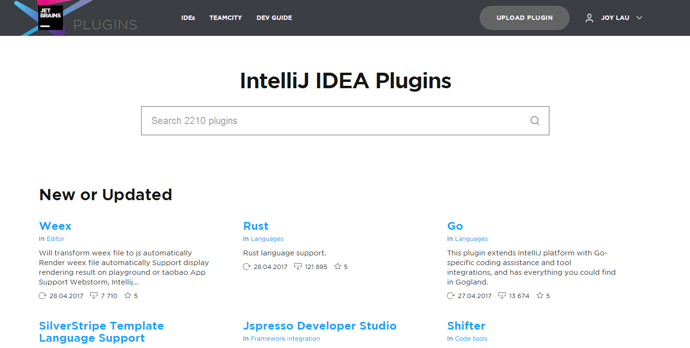Click the Weex download count 7 710
The width and height of the screenshot is (690, 348).
[109, 296]
